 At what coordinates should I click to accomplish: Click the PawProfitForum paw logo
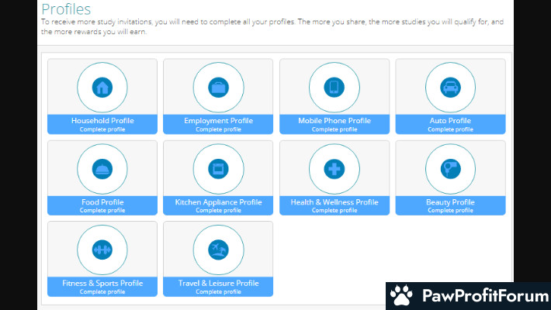[x=401, y=296]
